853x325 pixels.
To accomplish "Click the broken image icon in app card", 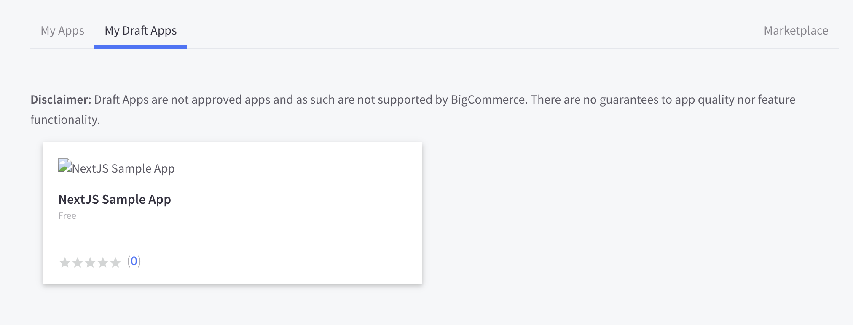I will 65,165.
